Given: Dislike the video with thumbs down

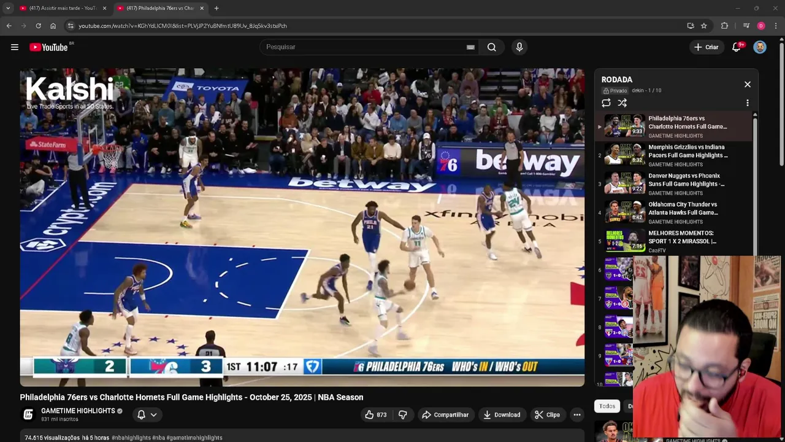Looking at the screenshot, I should [403, 415].
